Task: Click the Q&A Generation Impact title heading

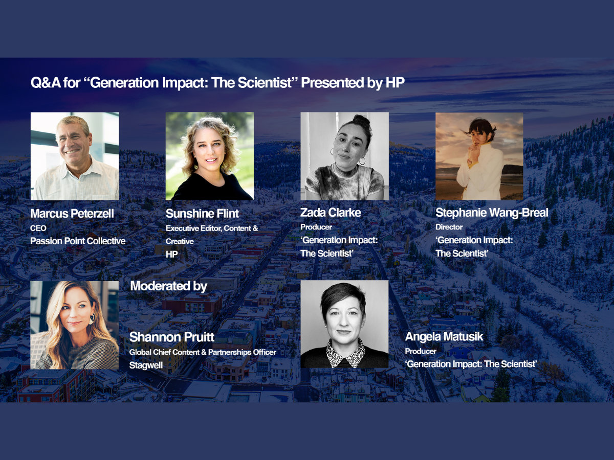Action: click(217, 83)
